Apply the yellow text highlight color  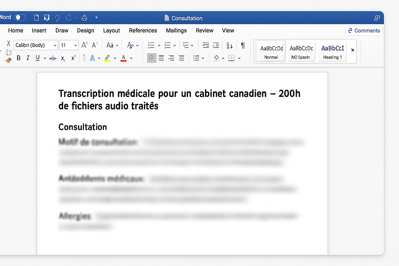pyautogui.click(x=107, y=58)
